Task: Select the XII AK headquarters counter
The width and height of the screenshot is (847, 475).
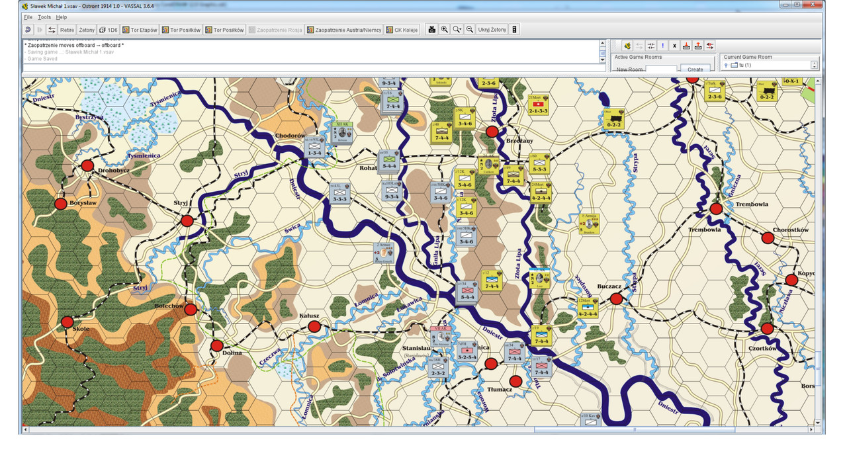Action: point(342,132)
